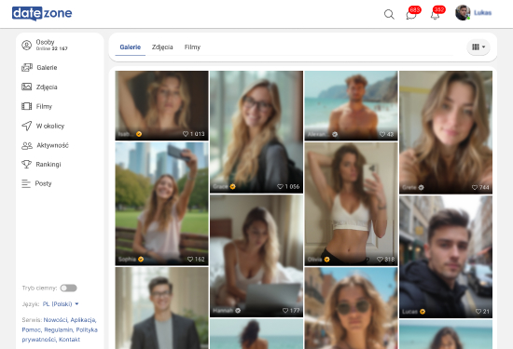Click heart icon showing 744 likes
This screenshot has width=513, height=349.
pyautogui.click(x=475, y=187)
